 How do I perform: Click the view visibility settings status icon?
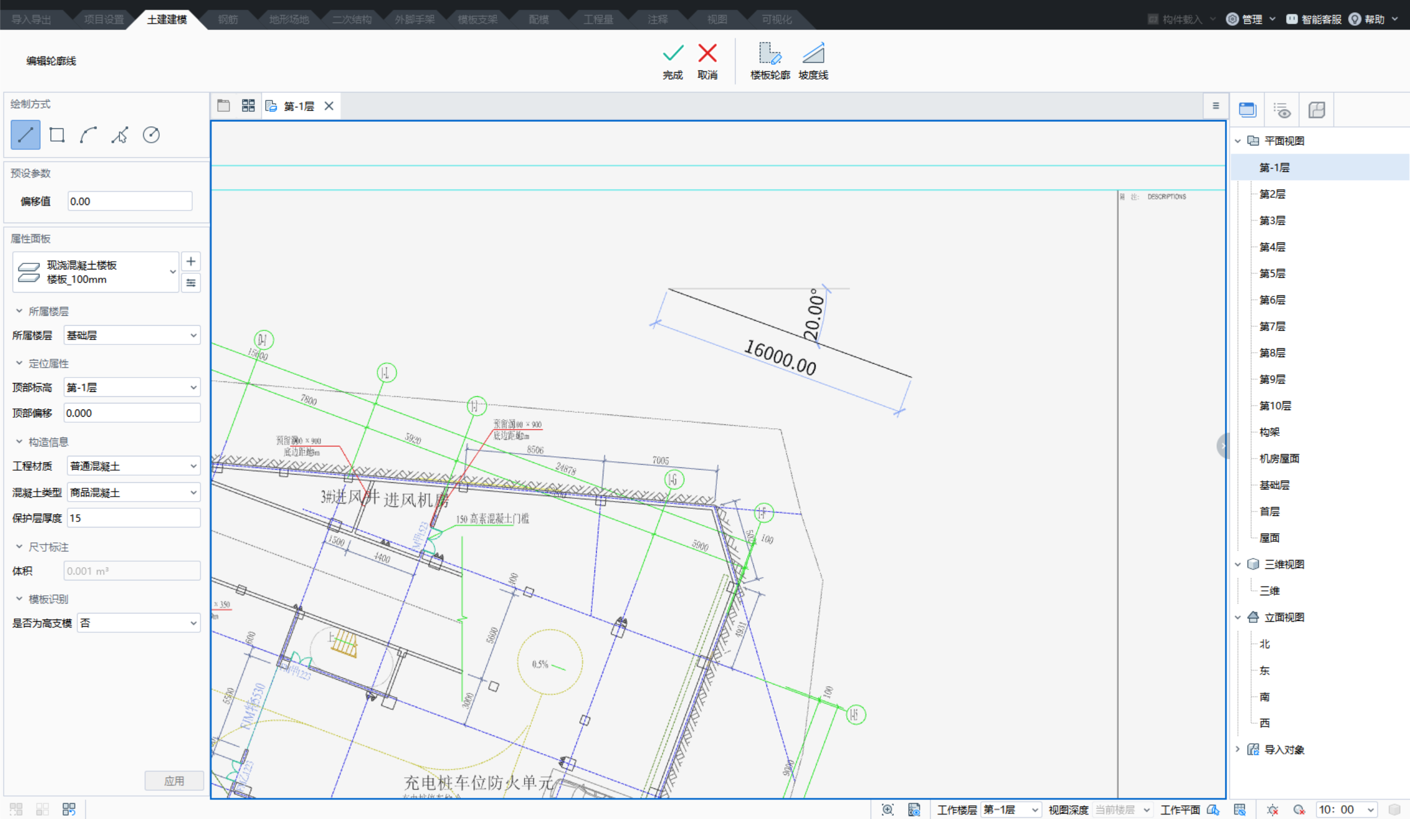point(914,810)
